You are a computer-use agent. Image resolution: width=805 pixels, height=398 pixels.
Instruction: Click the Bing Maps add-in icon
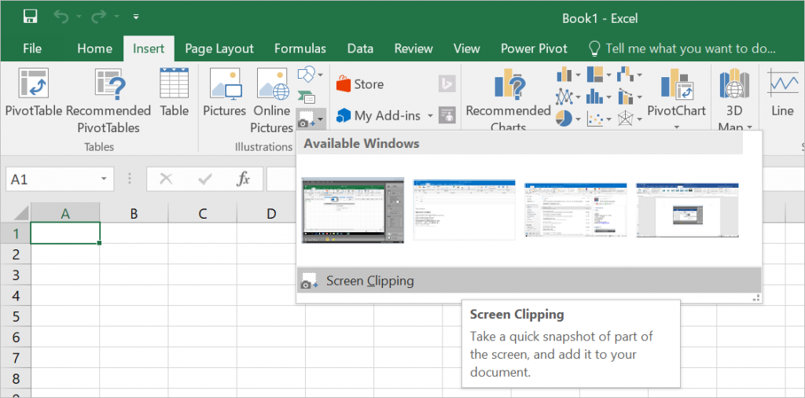(x=447, y=83)
